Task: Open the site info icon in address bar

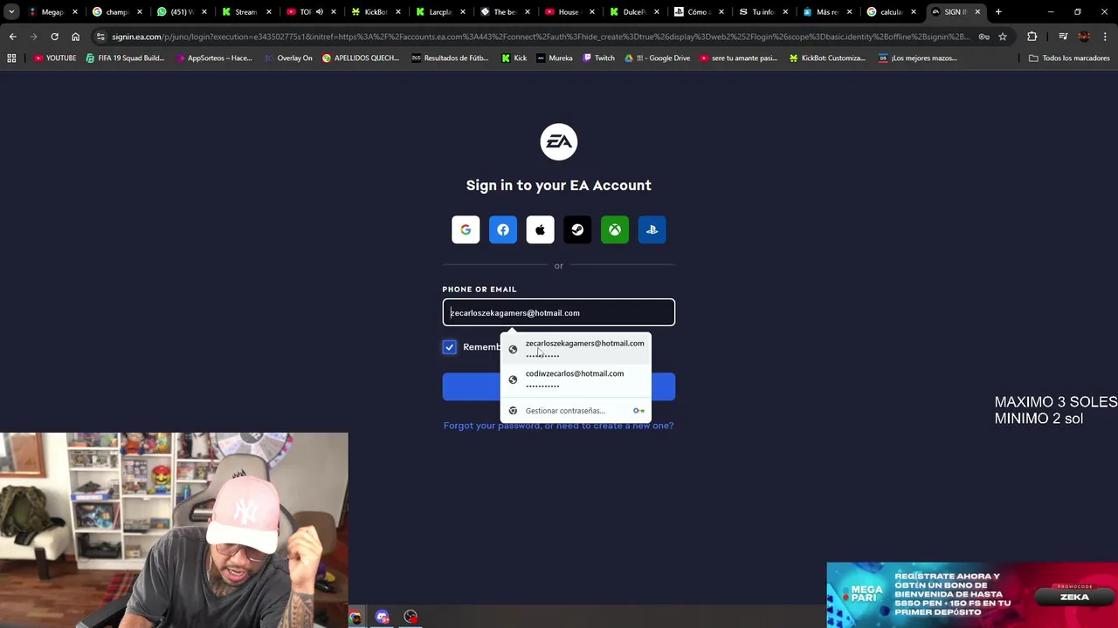Action: [x=100, y=37]
